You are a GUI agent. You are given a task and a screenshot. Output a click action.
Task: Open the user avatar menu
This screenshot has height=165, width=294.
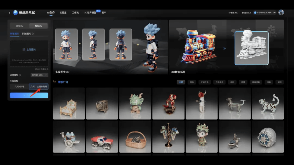281,12
